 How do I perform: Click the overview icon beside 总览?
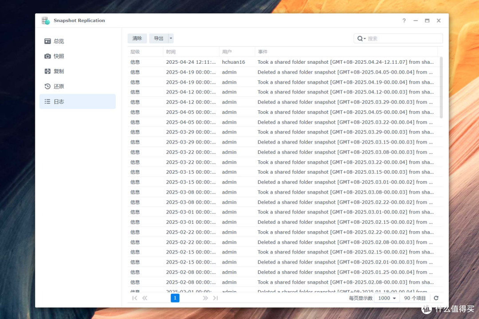coord(47,41)
